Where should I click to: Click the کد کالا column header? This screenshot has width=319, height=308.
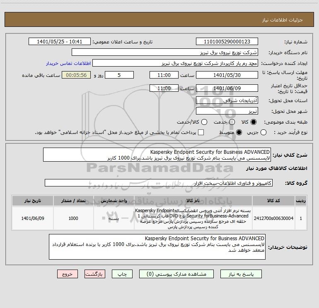tap(273, 201)
